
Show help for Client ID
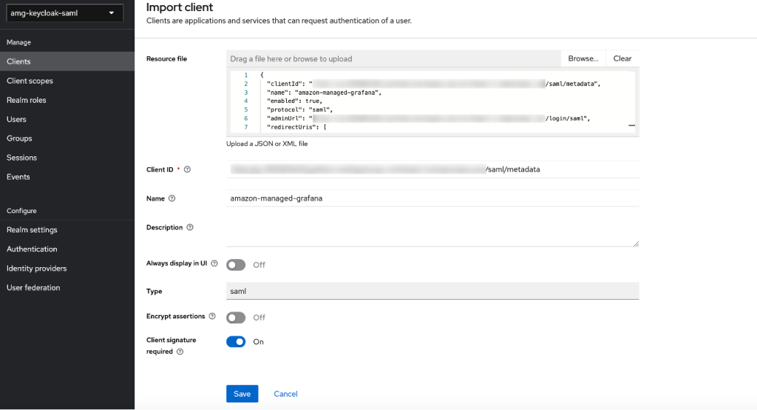187,169
